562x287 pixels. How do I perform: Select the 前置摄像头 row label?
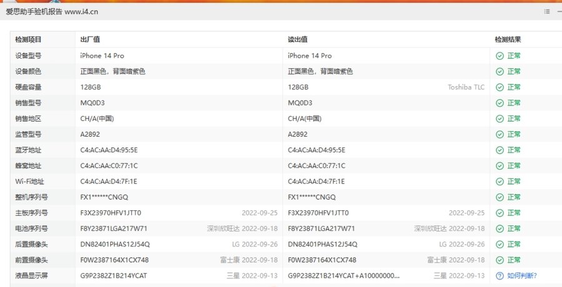(32, 260)
